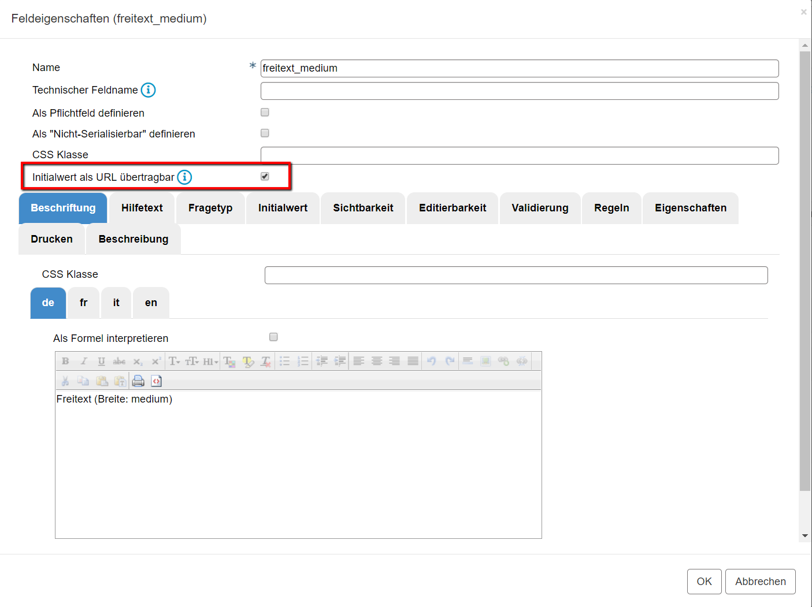
Task: Uncheck Initialwert als URL übertragbar
Action: (x=265, y=177)
